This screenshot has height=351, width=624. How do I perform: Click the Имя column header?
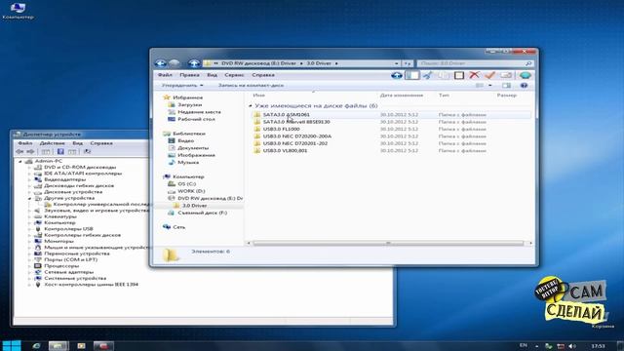259,96
